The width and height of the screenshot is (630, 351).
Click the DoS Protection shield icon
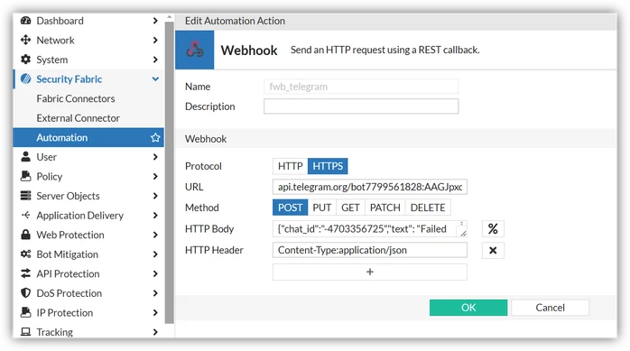pyautogui.click(x=25, y=292)
